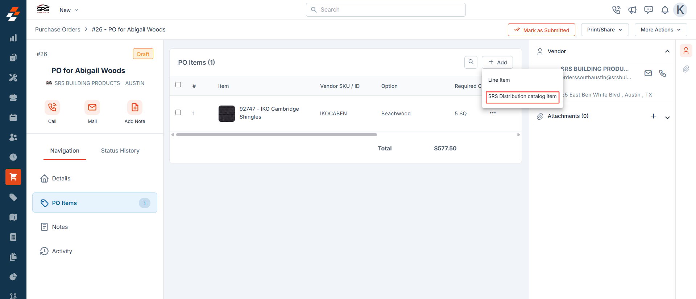Open the chat messages icon
Viewport: 696px width, 299px height.
[649, 10]
